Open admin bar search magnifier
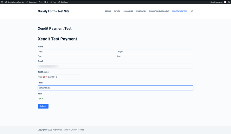This screenshot has height=134, width=231. tap(229, 2)
